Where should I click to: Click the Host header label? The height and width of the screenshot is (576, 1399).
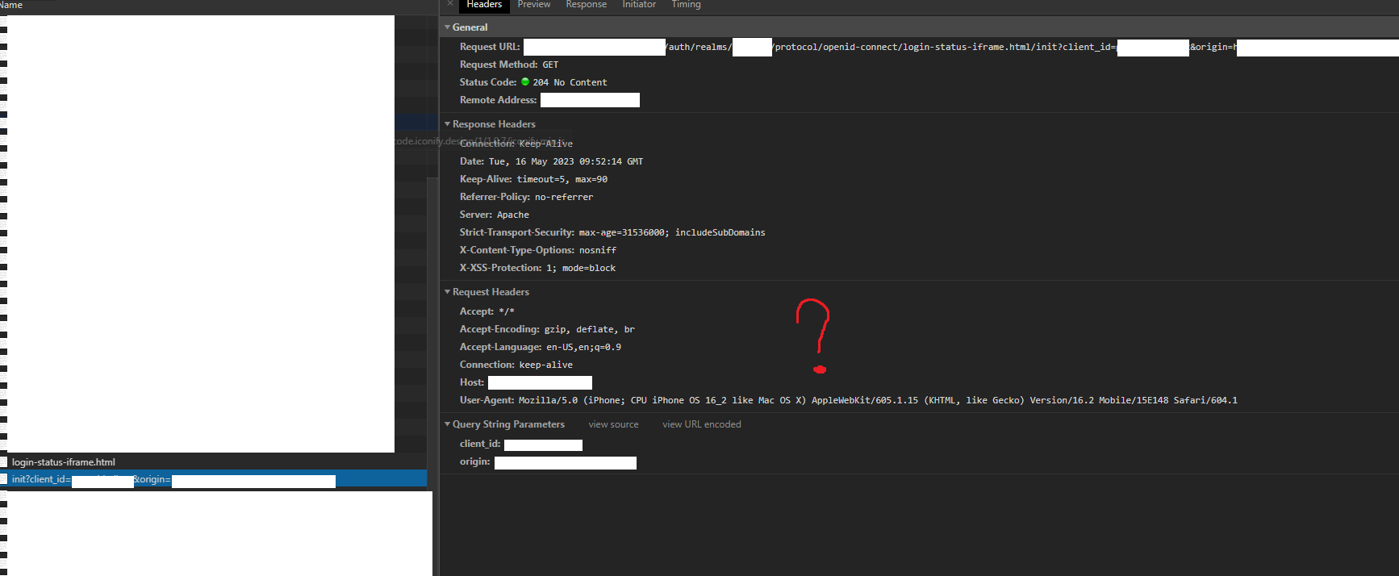pos(472,382)
